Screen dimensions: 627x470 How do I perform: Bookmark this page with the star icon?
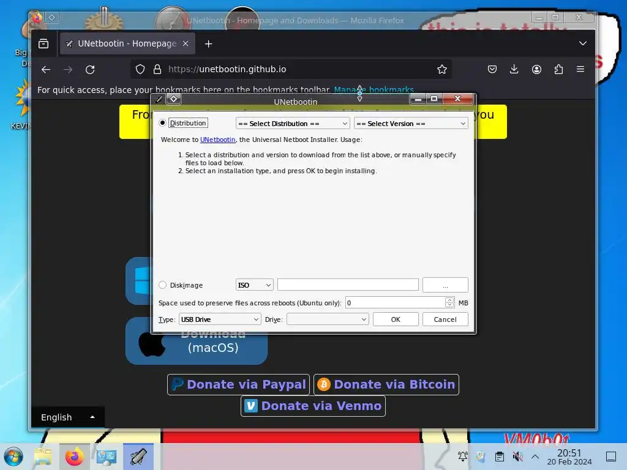[x=442, y=69]
